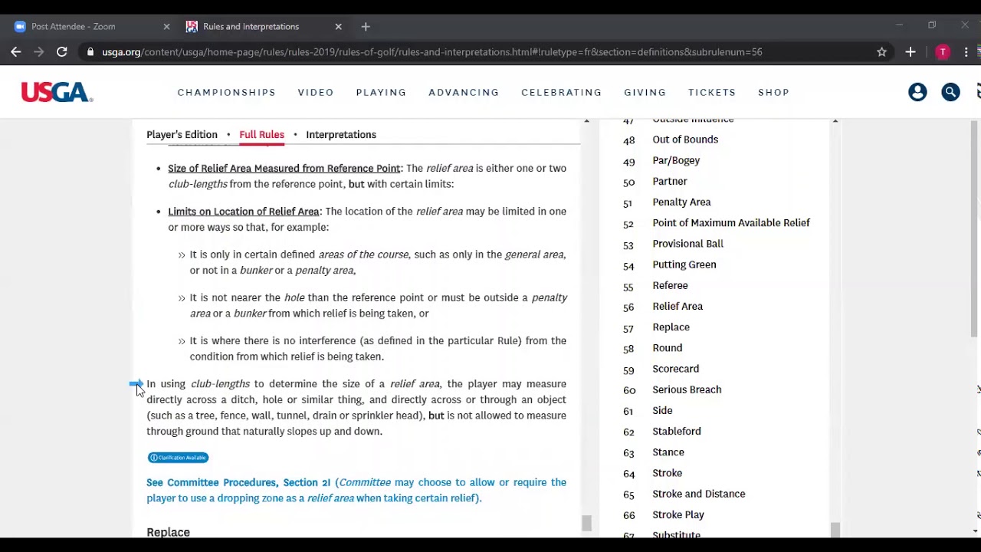Open Committee Procedures, Section 2I link
This screenshot has width=981, height=552.
point(238,482)
